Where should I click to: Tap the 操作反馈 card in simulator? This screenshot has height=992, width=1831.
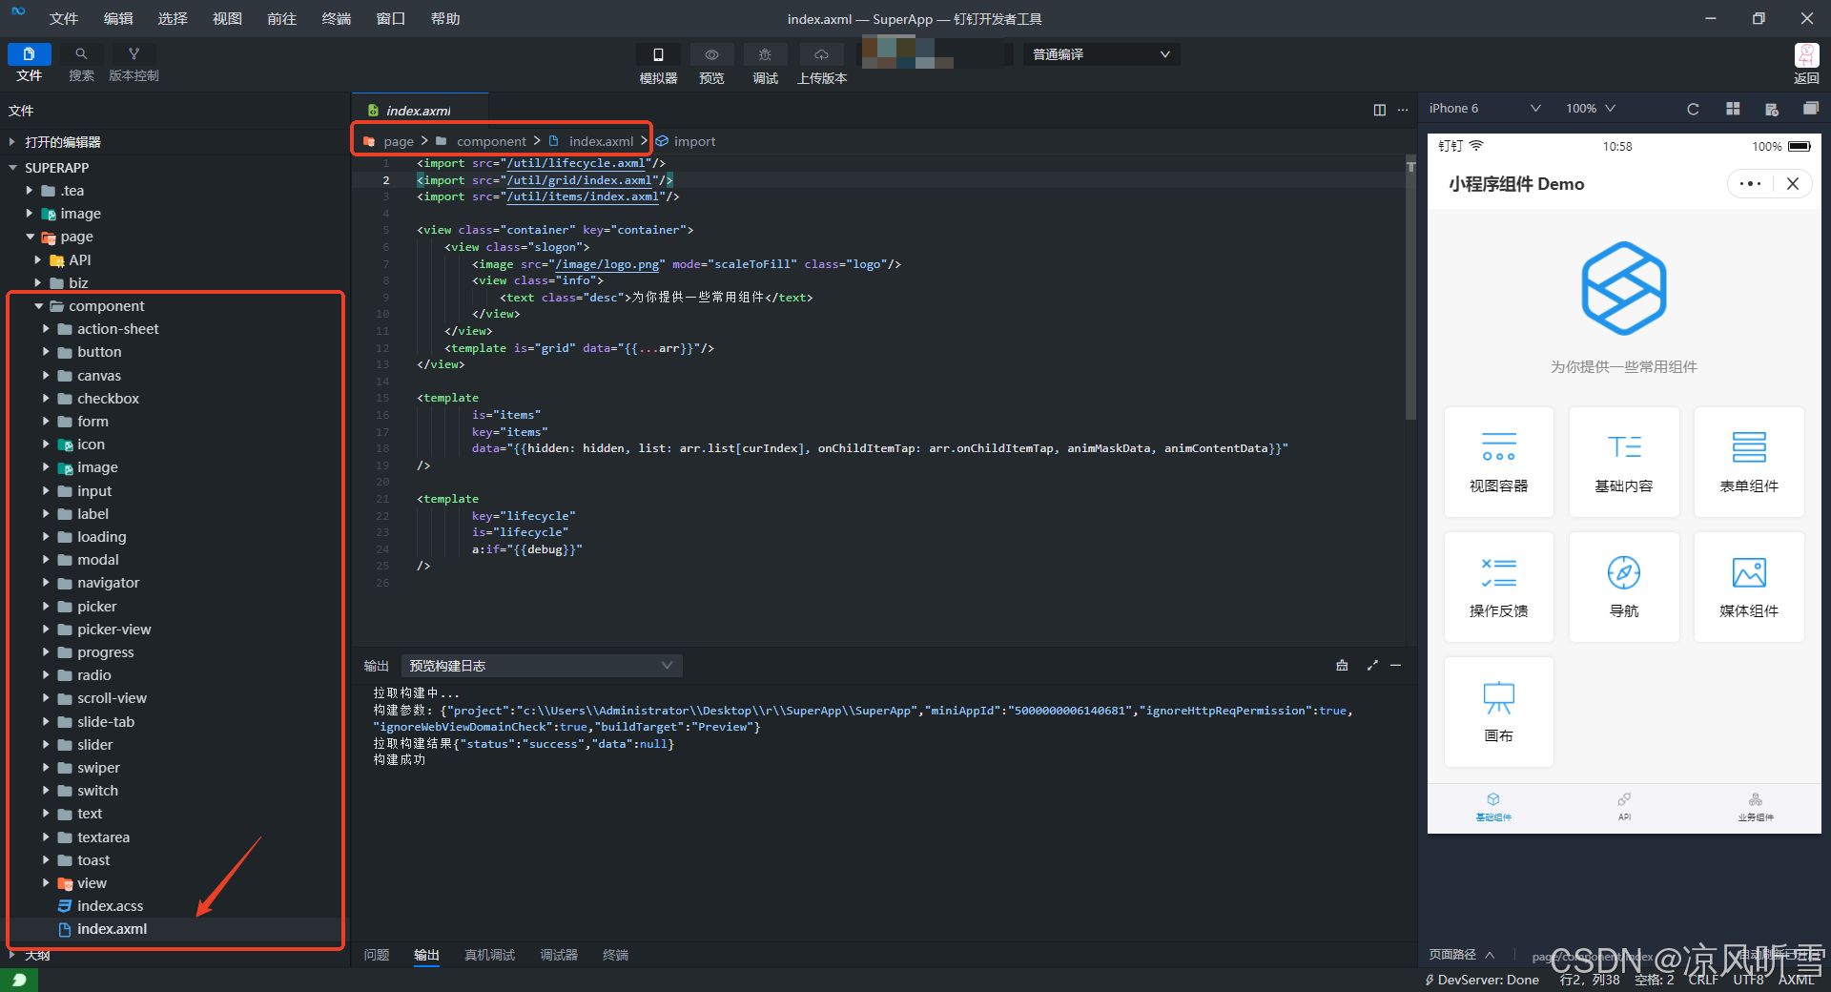1498,588
